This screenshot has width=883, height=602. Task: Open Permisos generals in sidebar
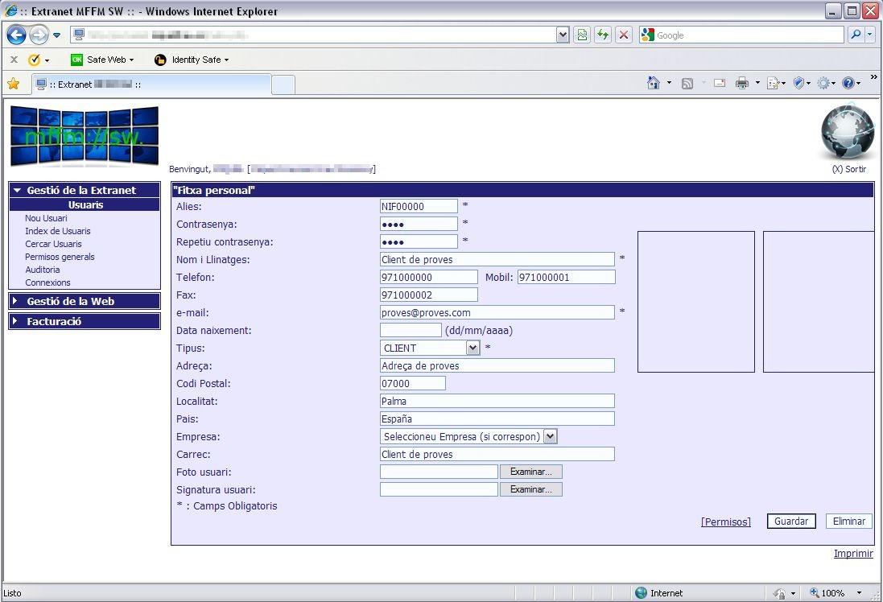coord(60,257)
